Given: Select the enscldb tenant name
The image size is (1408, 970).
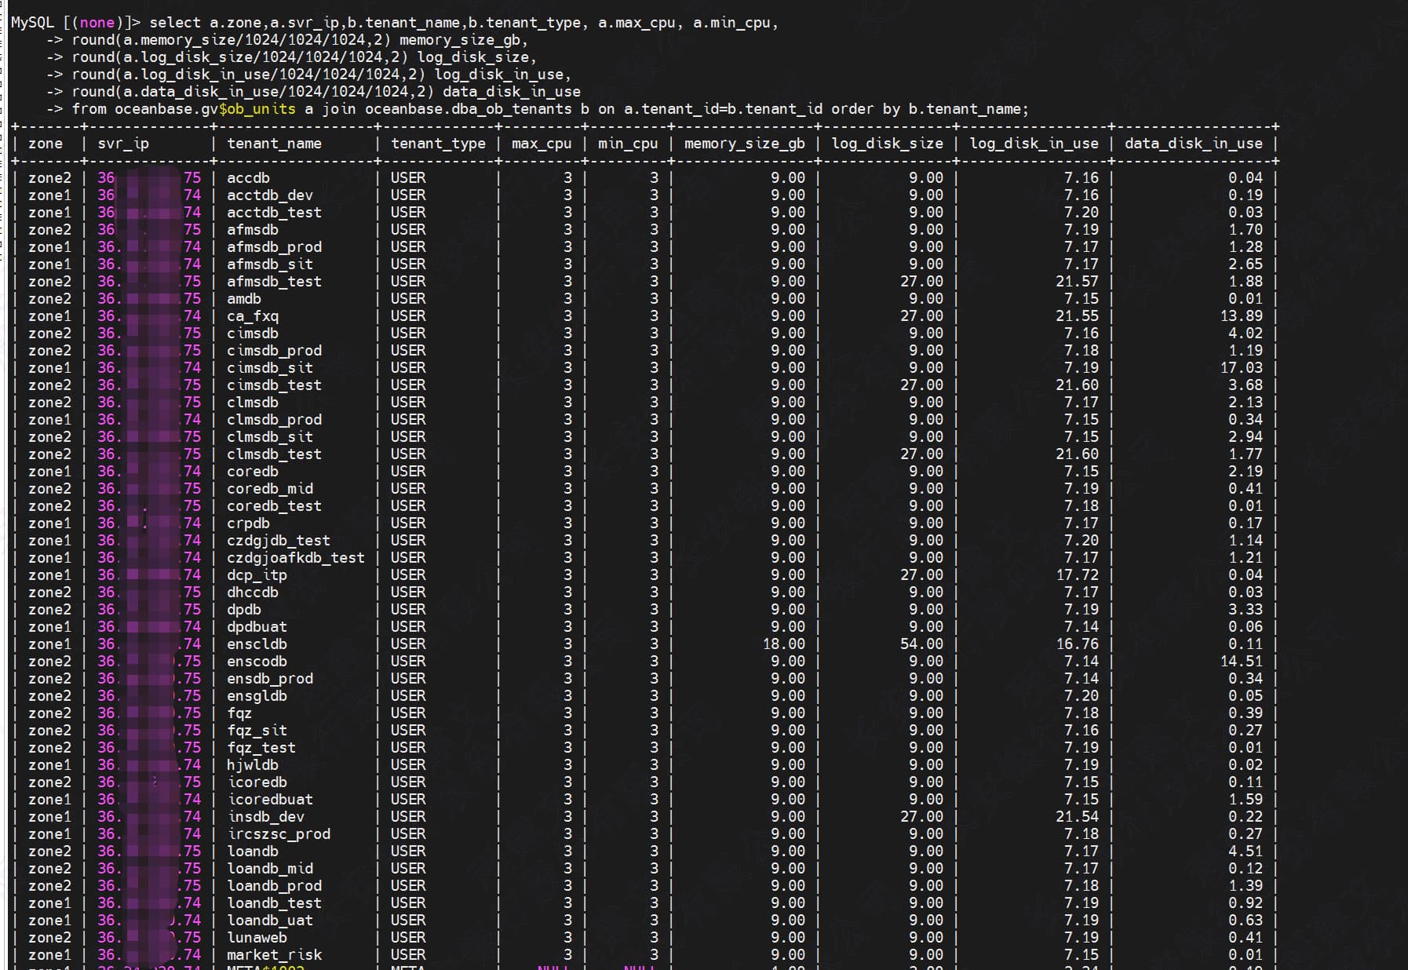Looking at the screenshot, I should (x=257, y=644).
